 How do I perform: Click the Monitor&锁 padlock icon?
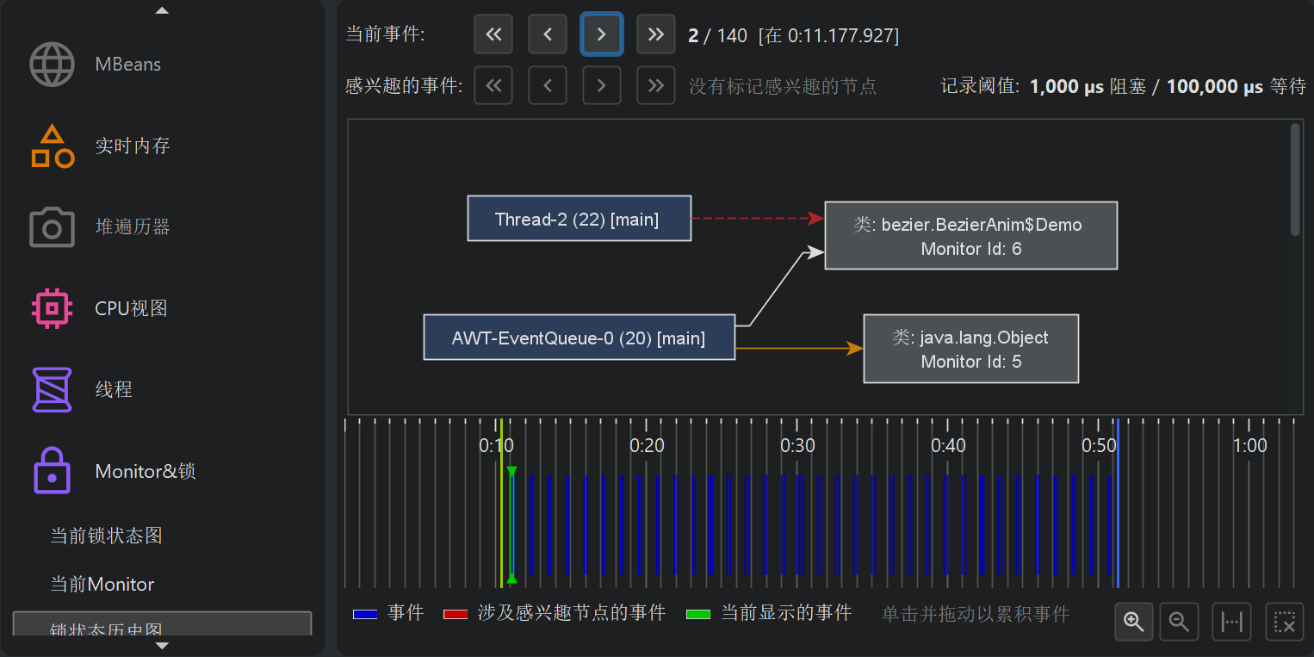click(52, 471)
